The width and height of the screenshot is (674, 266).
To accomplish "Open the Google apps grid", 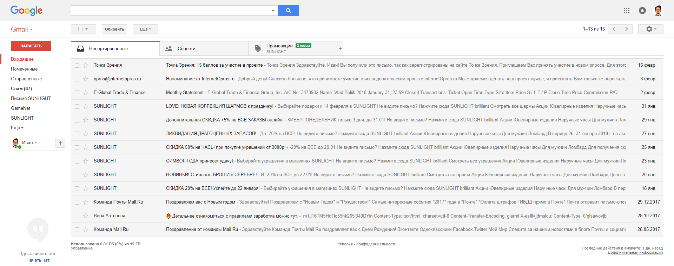I will pyautogui.click(x=627, y=11).
